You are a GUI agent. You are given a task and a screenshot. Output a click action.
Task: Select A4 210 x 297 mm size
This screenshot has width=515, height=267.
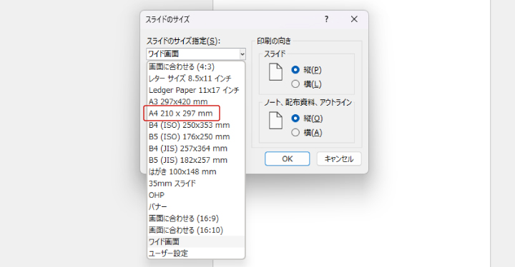pos(196,114)
